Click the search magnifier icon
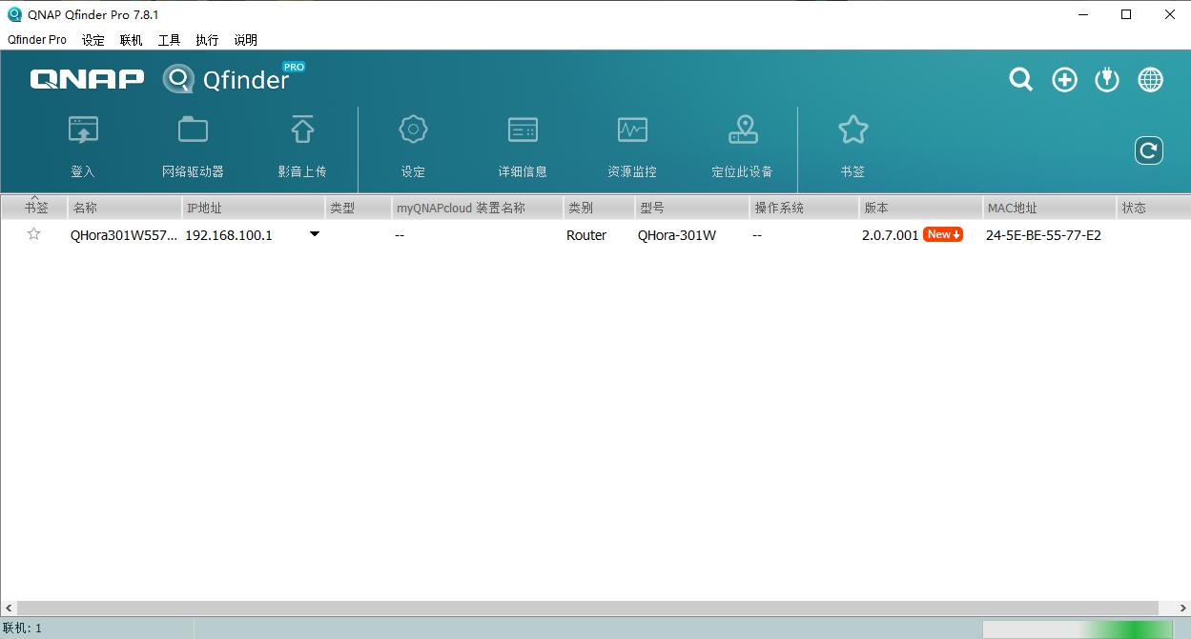Viewport: 1191px width, 639px height. coord(1020,80)
